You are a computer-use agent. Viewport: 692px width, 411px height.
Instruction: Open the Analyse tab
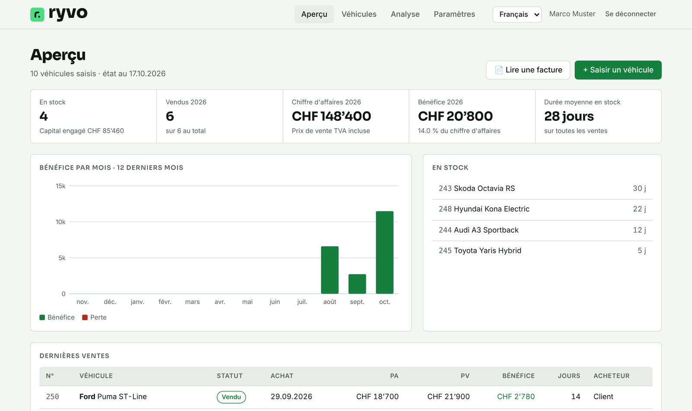(405, 14)
